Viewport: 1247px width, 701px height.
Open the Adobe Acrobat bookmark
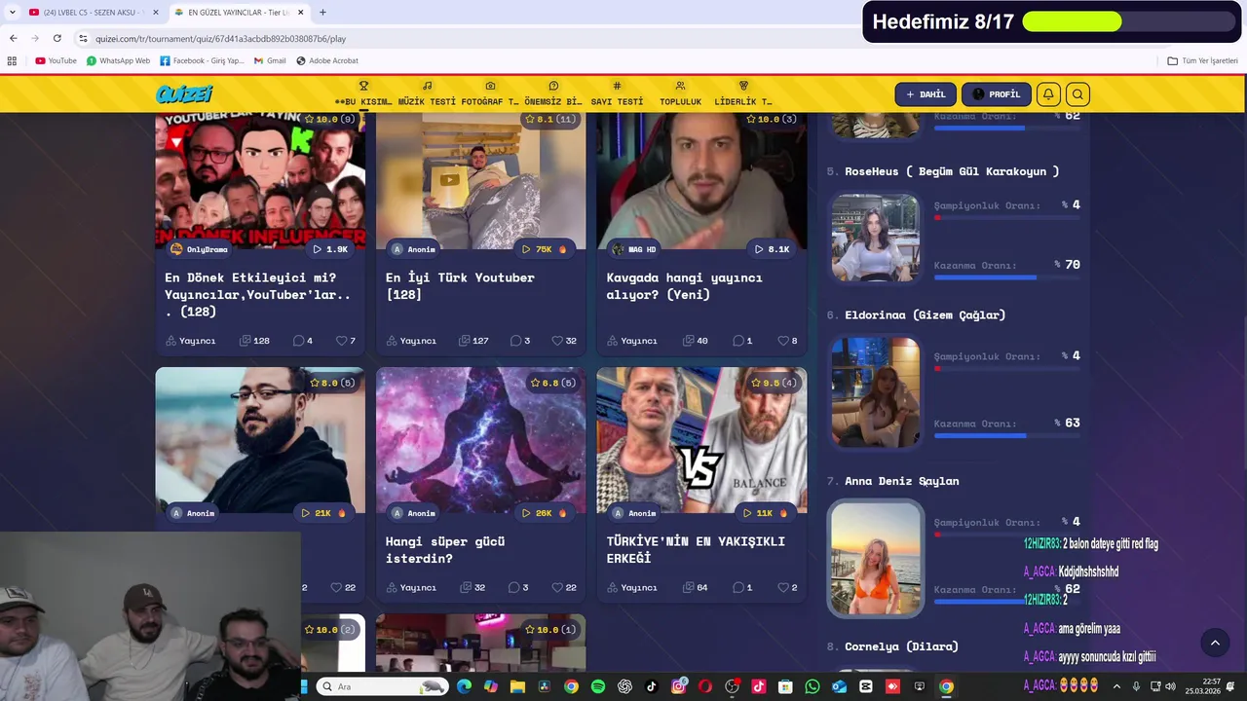(x=327, y=60)
